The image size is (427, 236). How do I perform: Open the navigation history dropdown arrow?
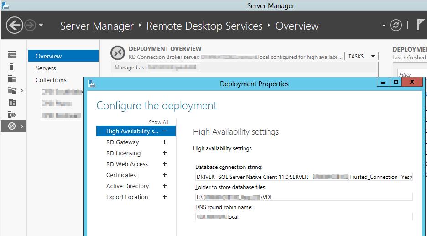point(41,25)
